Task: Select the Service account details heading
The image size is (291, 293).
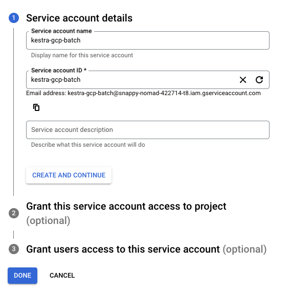Action: click(79, 18)
